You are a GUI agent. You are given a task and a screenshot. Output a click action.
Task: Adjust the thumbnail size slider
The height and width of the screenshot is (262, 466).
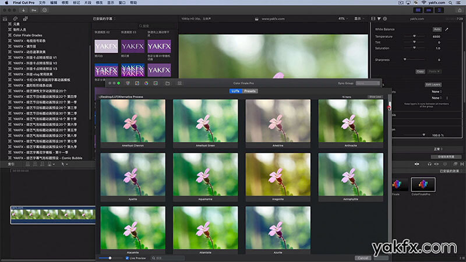(x=110, y=258)
